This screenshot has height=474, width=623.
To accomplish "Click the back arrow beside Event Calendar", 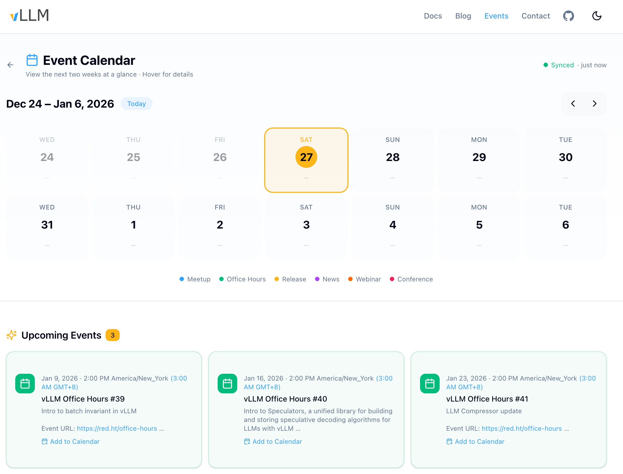I will click(10, 65).
